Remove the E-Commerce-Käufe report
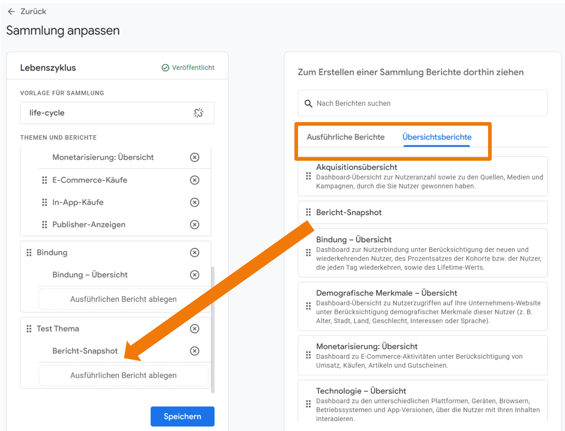 point(195,180)
